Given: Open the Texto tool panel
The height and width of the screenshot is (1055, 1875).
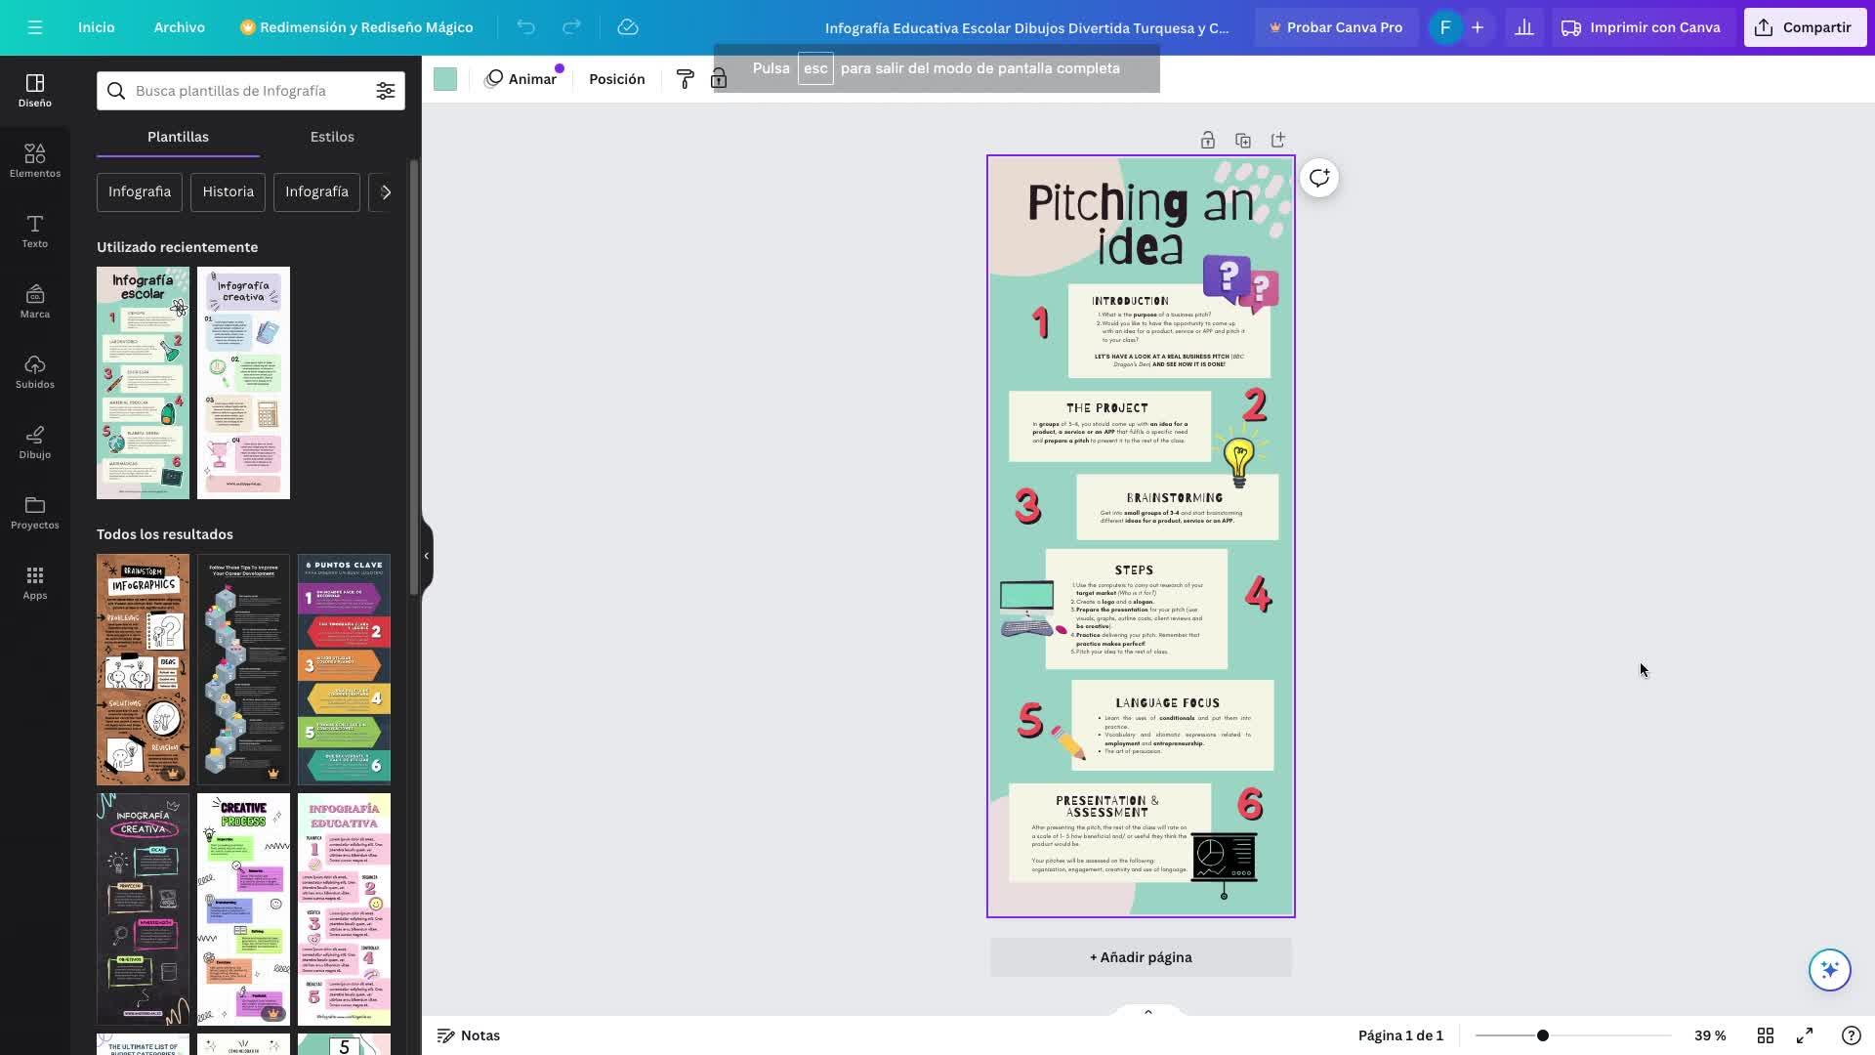Looking at the screenshot, I should (x=34, y=231).
